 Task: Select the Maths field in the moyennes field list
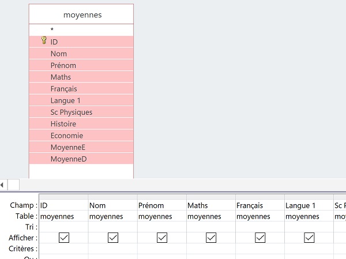[x=81, y=77]
